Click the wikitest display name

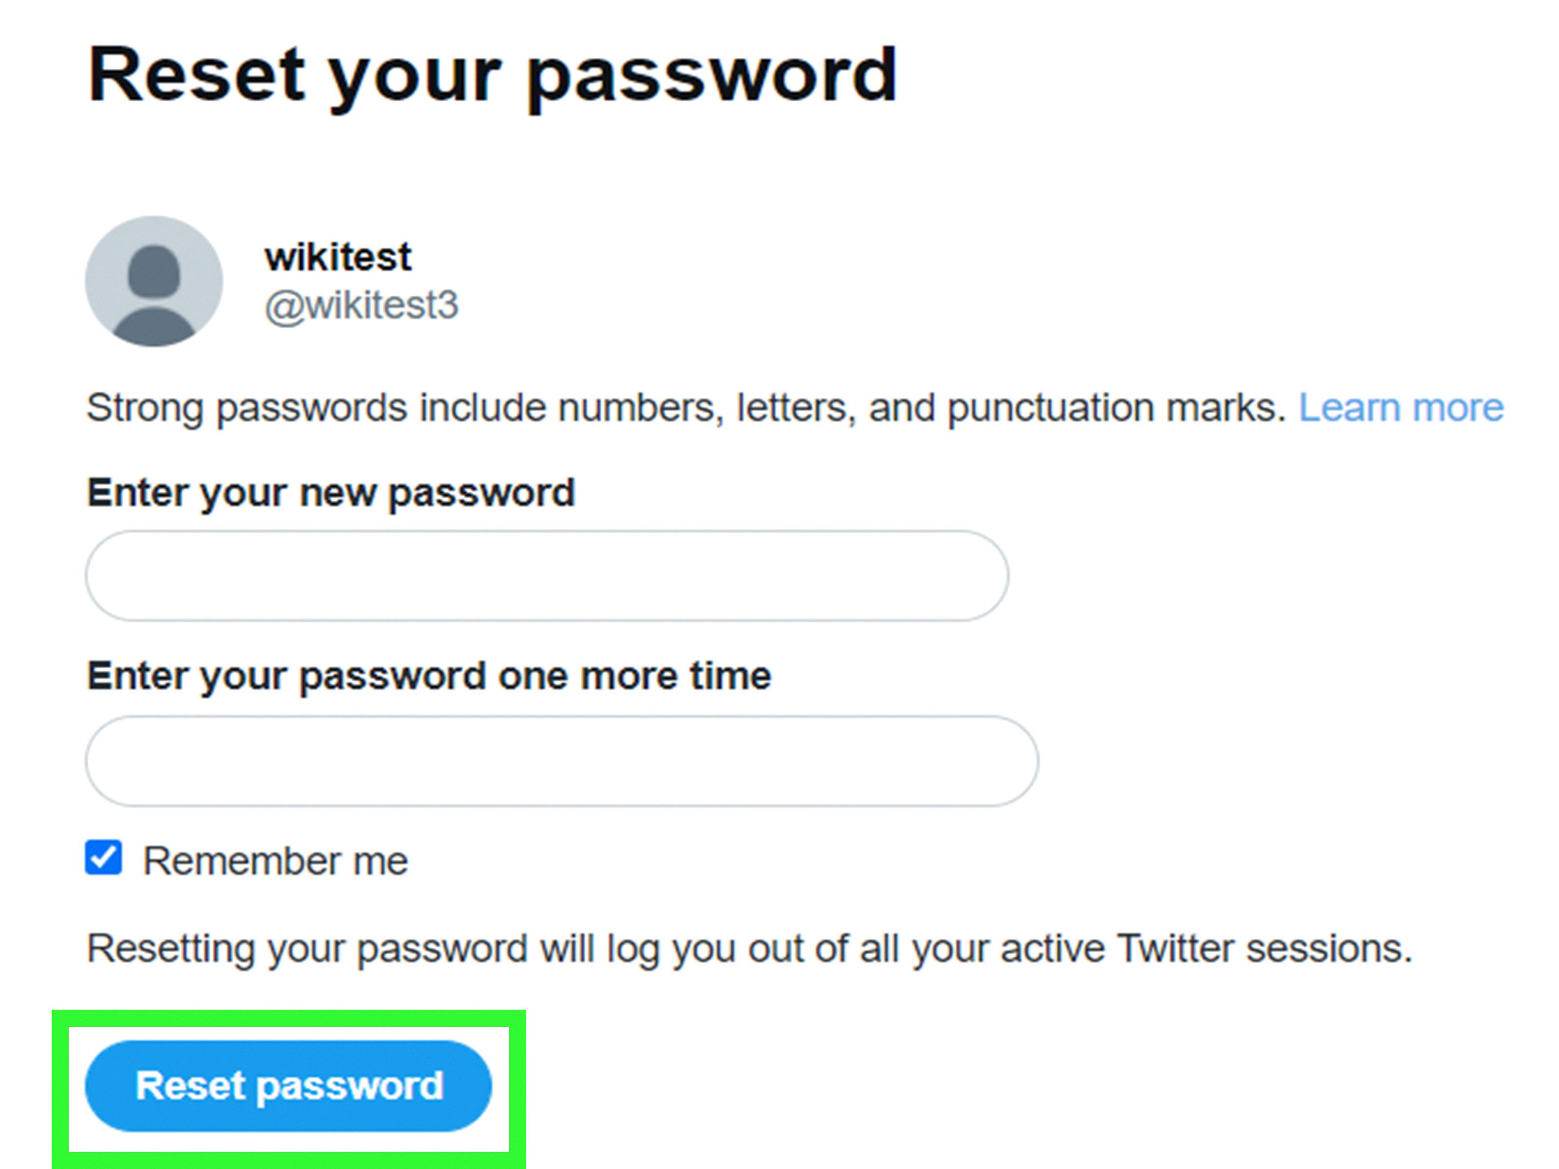coord(338,257)
